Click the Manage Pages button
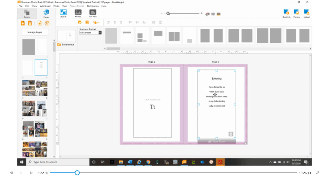The image size is (329, 185). (34, 32)
